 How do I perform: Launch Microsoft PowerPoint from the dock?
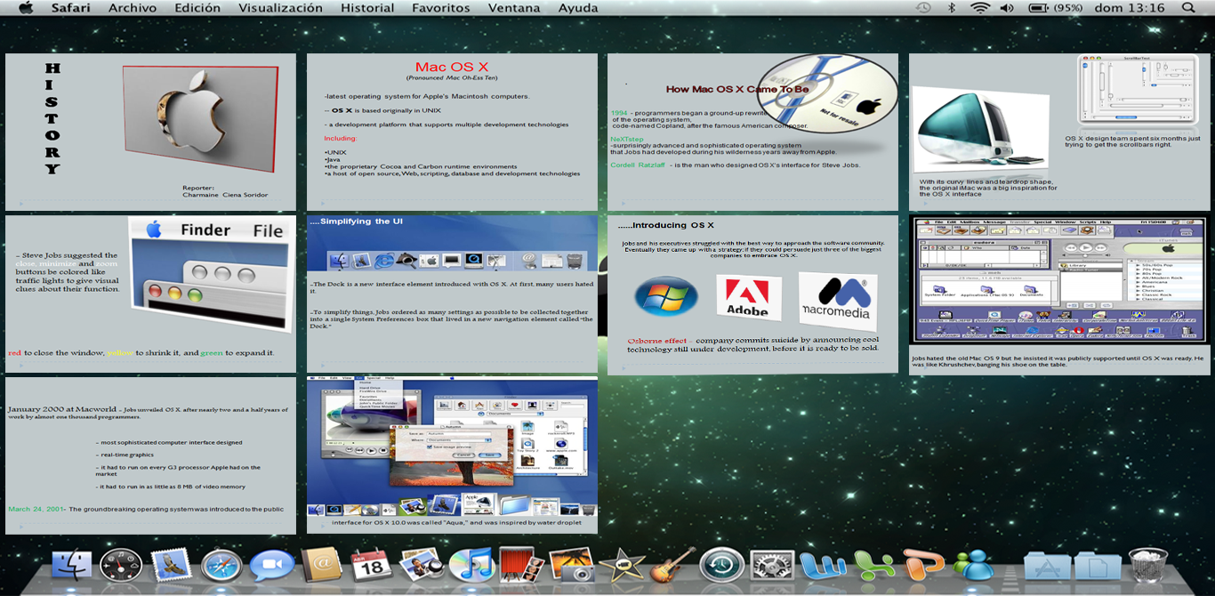924,565
